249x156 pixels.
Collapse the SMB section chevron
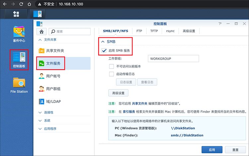click(x=103, y=42)
